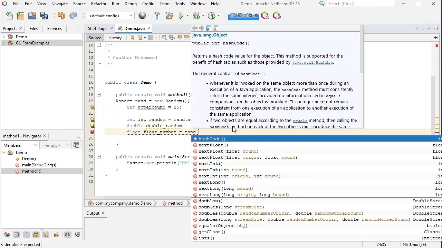Click the Undo toolbar icon
The image size is (442, 248).
(61, 16)
